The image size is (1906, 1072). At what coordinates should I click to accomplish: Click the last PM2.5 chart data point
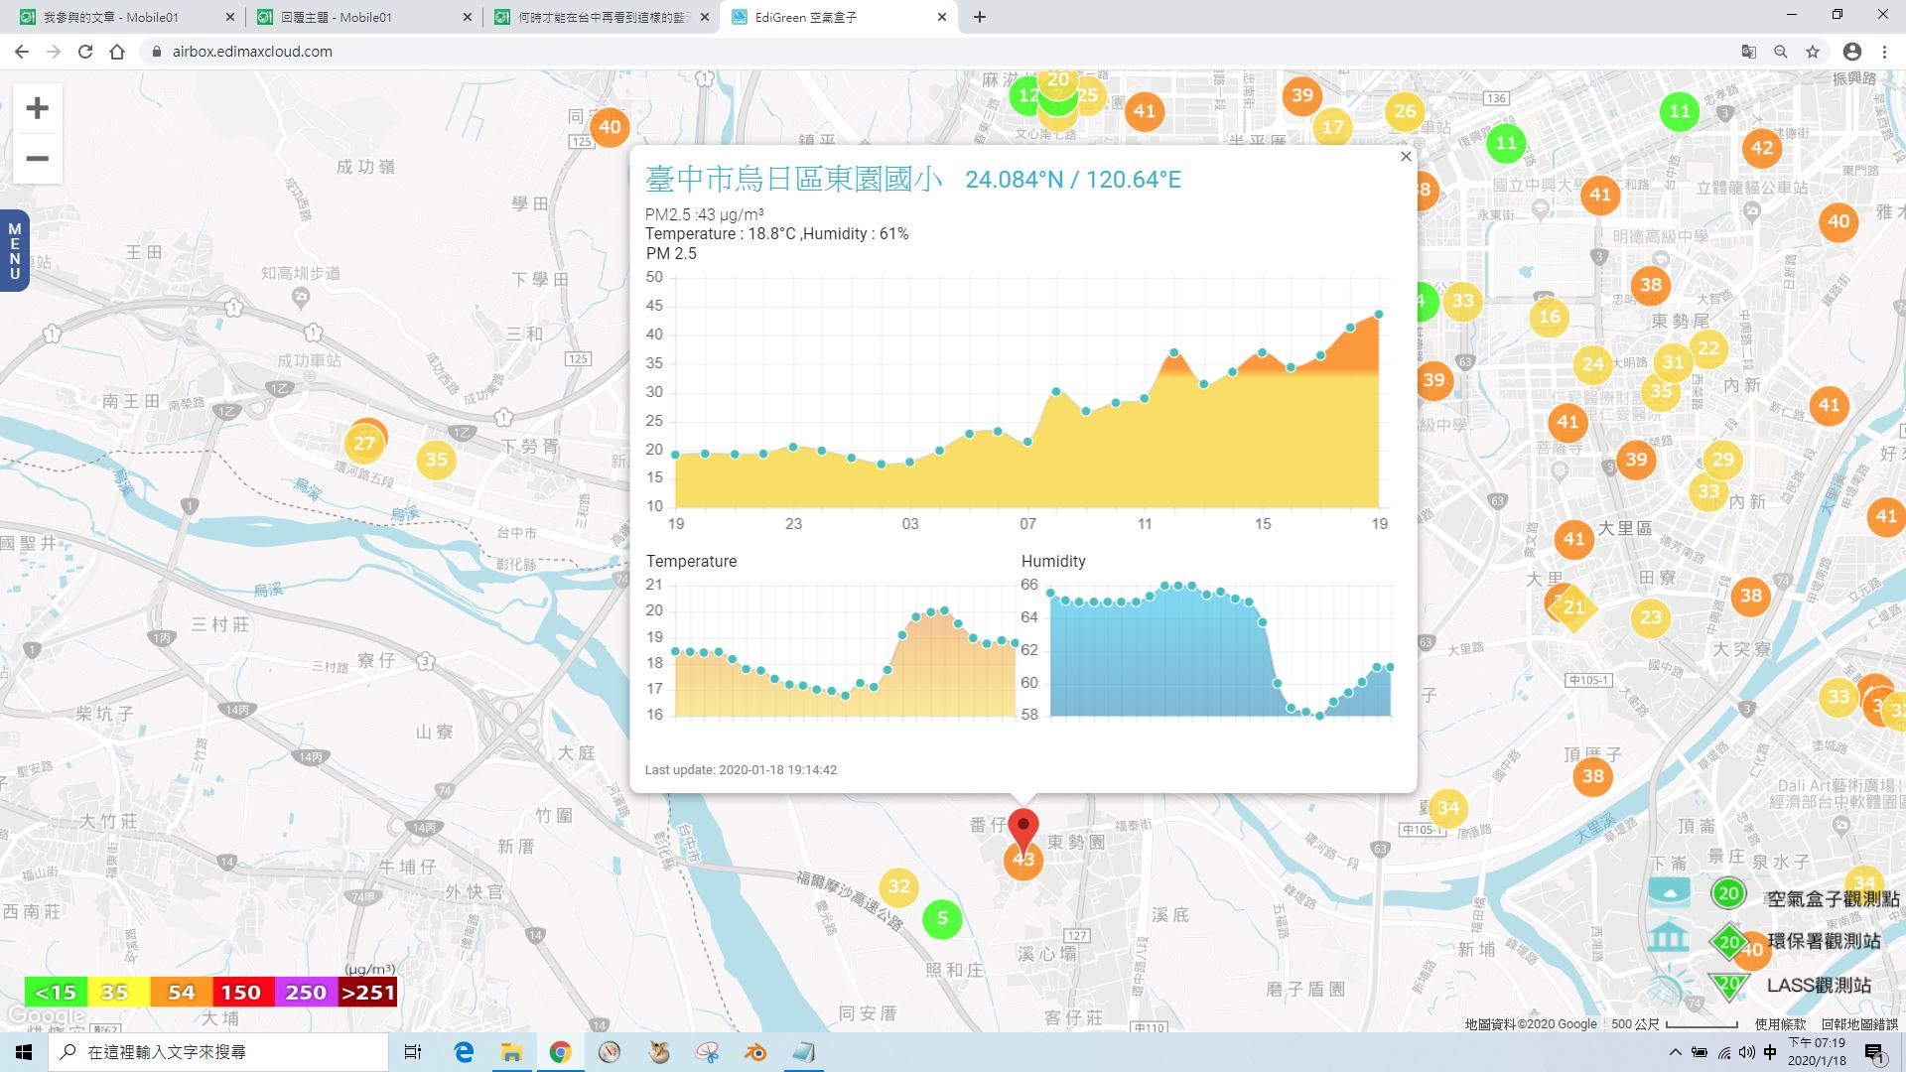pos(1379,315)
